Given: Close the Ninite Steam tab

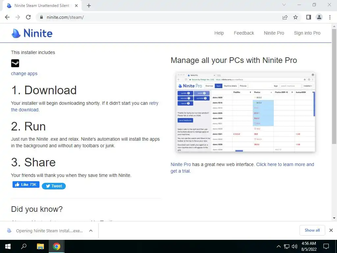Looking at the screenshot, I should (x=76, y=6).
